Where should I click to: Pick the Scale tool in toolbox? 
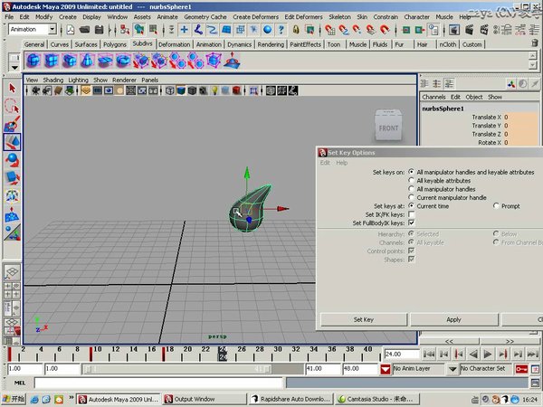tap(12, 177)
